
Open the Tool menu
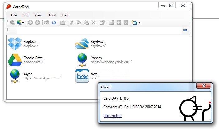52,15
